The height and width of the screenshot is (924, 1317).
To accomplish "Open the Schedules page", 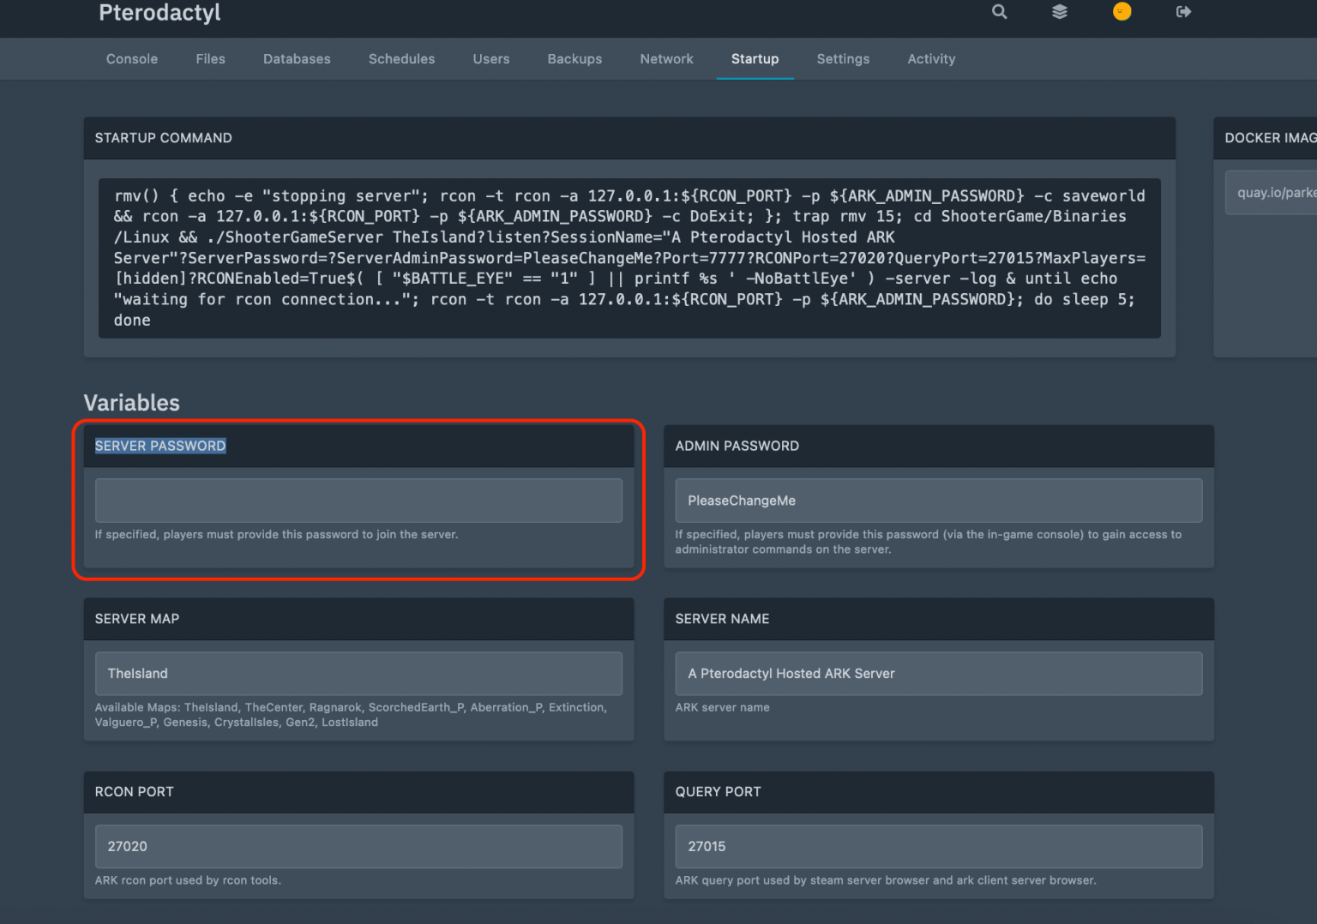I will (x=401, y=58).
